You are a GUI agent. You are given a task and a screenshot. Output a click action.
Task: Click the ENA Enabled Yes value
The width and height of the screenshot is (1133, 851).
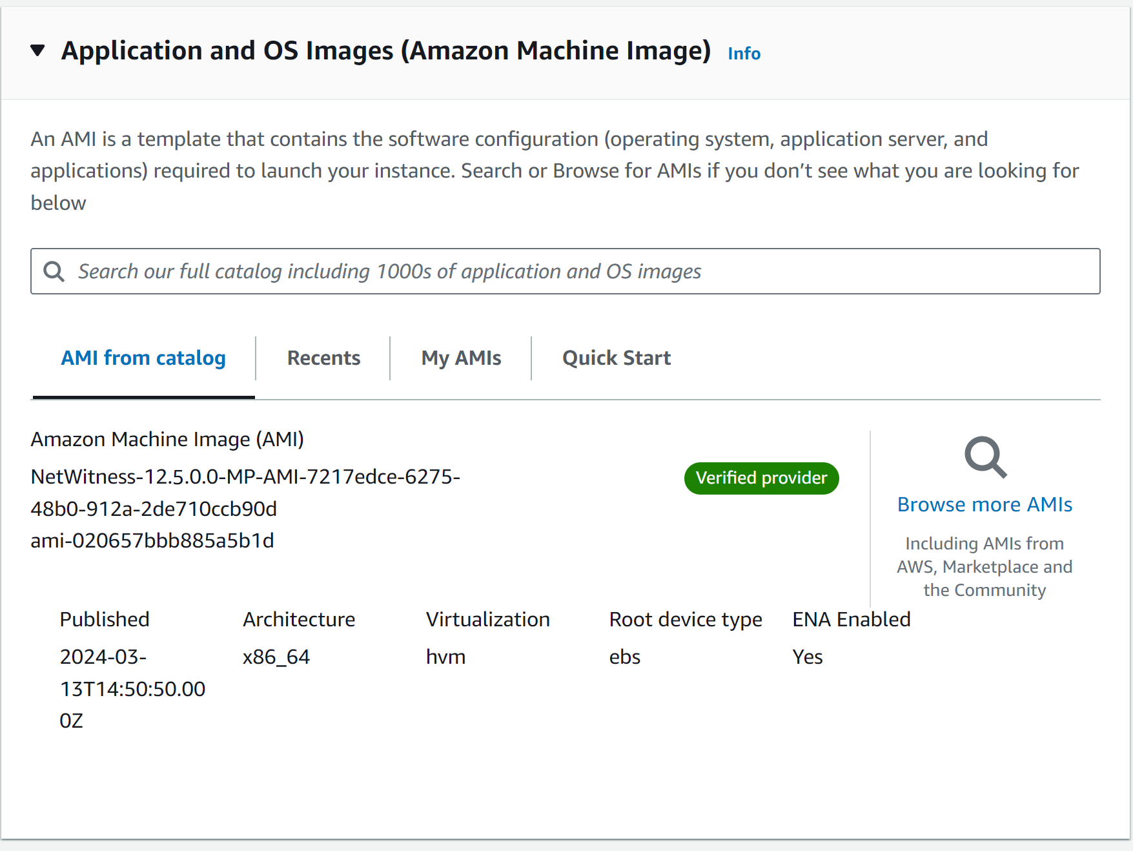[x=807, y=657]
